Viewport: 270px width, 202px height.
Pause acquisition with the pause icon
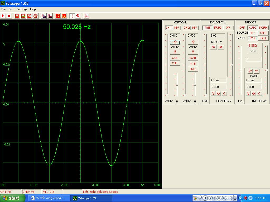(x=9, y=16)
